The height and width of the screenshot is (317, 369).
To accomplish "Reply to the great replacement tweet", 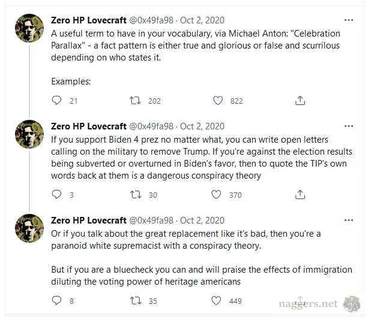I will coord(57,300).
